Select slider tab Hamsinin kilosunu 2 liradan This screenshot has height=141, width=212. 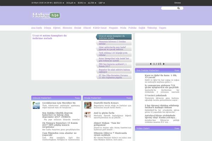tap(114, 43)
